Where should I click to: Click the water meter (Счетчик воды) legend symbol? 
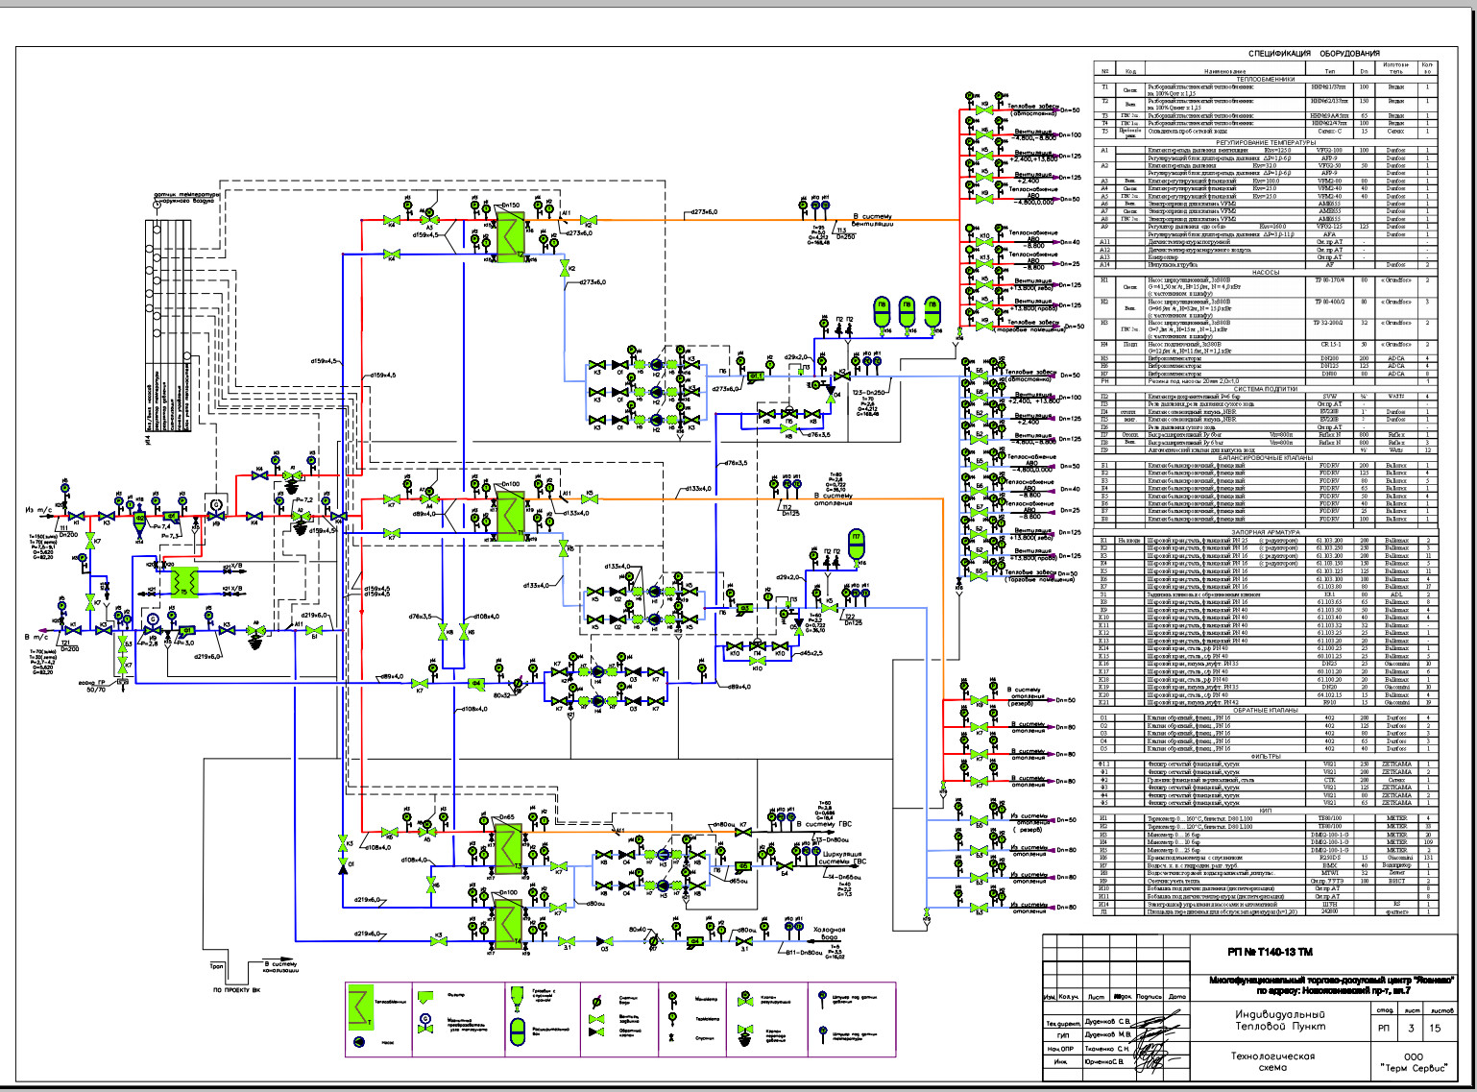tap(596, 1000)
